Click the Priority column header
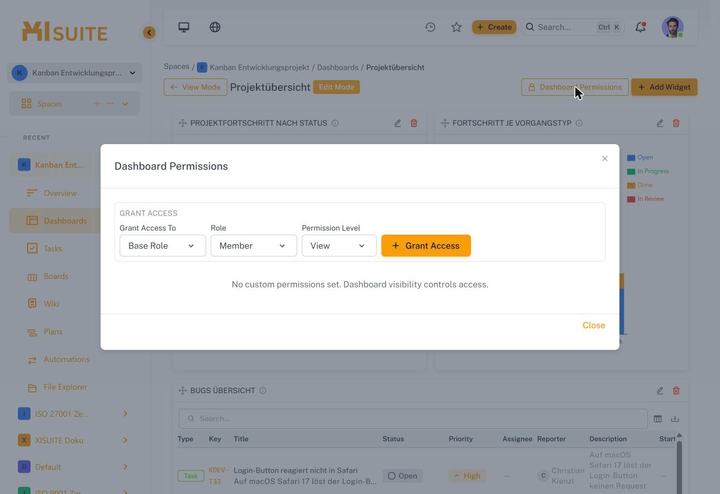Screen dimensions: 720x494 [x=461, y=439]
